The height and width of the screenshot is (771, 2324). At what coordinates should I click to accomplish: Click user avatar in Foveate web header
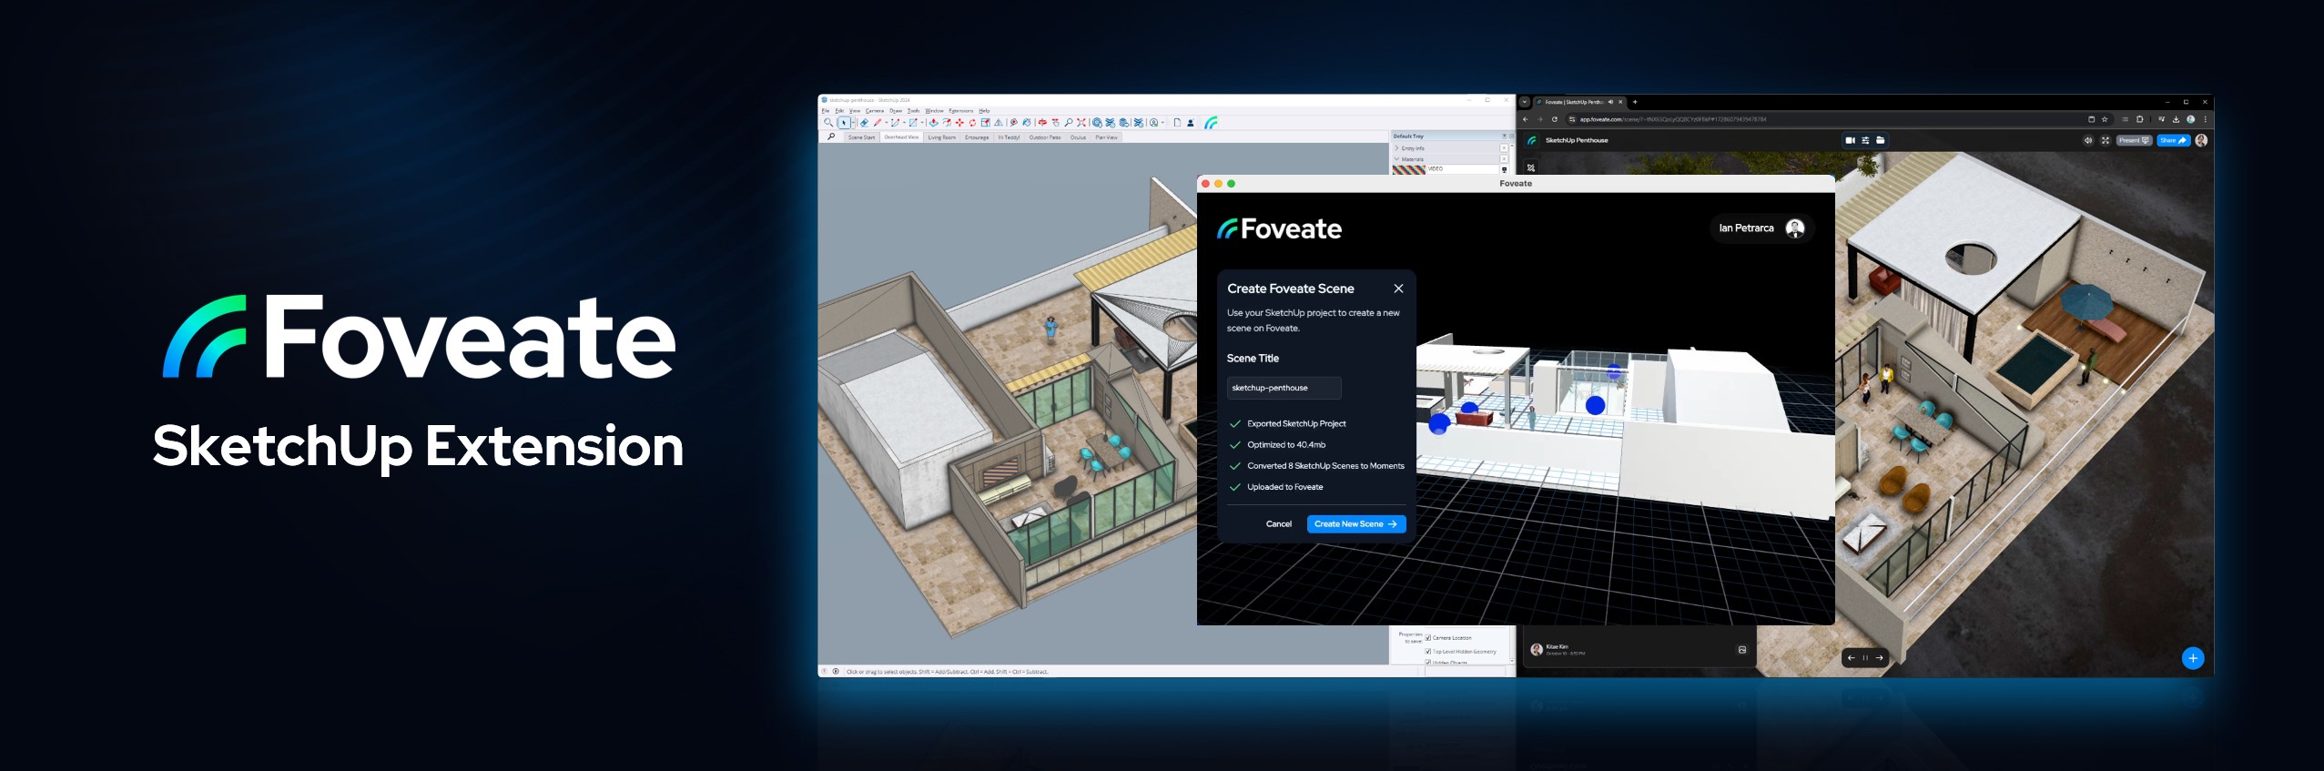(2201, 140)
